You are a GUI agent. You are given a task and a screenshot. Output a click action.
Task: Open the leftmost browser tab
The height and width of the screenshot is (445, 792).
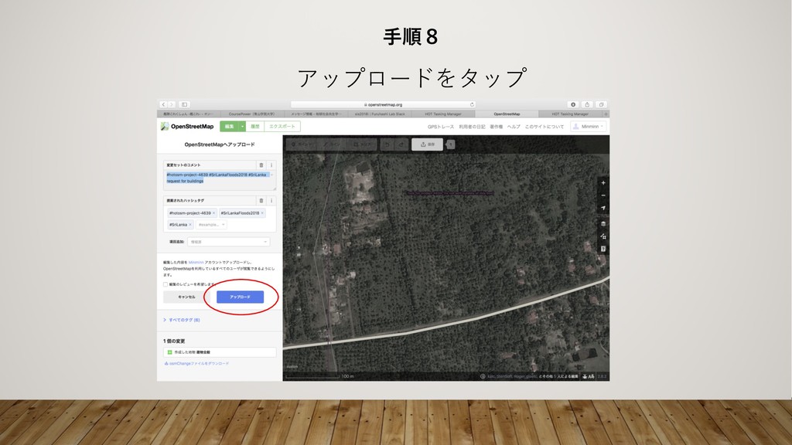click(x=188, y=114)
